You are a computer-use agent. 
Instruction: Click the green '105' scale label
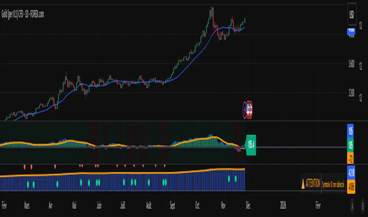point(350,145)
